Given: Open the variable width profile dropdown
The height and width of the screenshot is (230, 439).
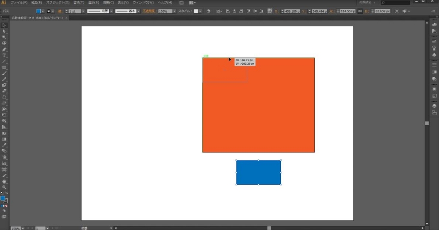Looking at the screenshot, I should pos(111,11).
